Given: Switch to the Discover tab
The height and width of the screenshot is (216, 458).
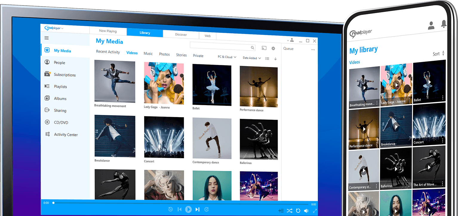Looking at the screenshot, I should click(x=181, y=34).
